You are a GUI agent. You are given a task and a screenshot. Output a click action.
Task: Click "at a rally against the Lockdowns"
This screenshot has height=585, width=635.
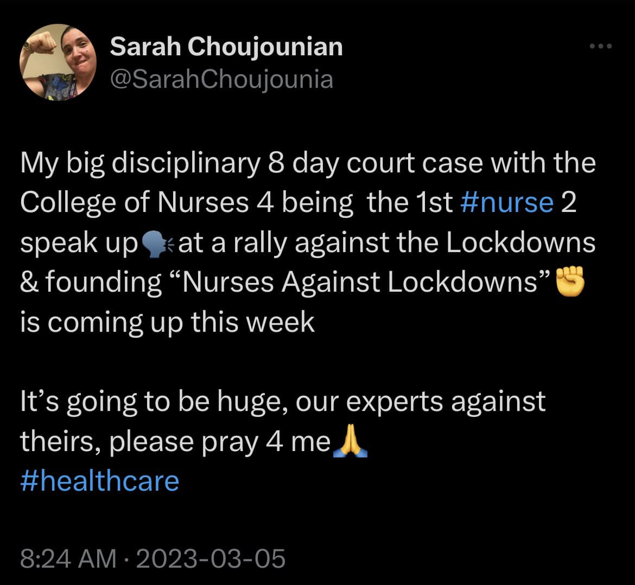pyautogui.click(x=386, y=243)
